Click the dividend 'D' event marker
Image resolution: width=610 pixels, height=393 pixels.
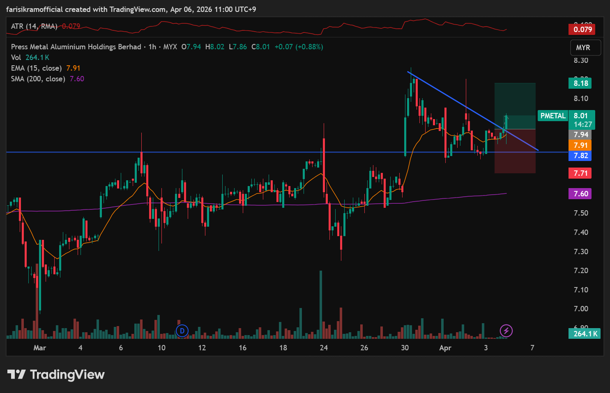point(182,331)
